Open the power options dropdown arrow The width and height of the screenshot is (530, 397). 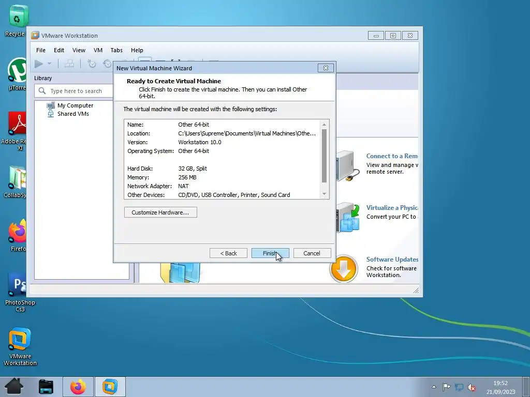(x=49, y=64)
